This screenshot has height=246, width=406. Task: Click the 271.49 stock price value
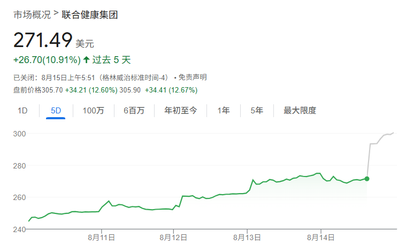[x=43, y=40]
